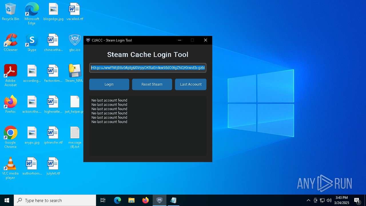This screenshot has height=206, width=366.
Task: Select the blogedge.jpg file icon
Action: point(53,12)
